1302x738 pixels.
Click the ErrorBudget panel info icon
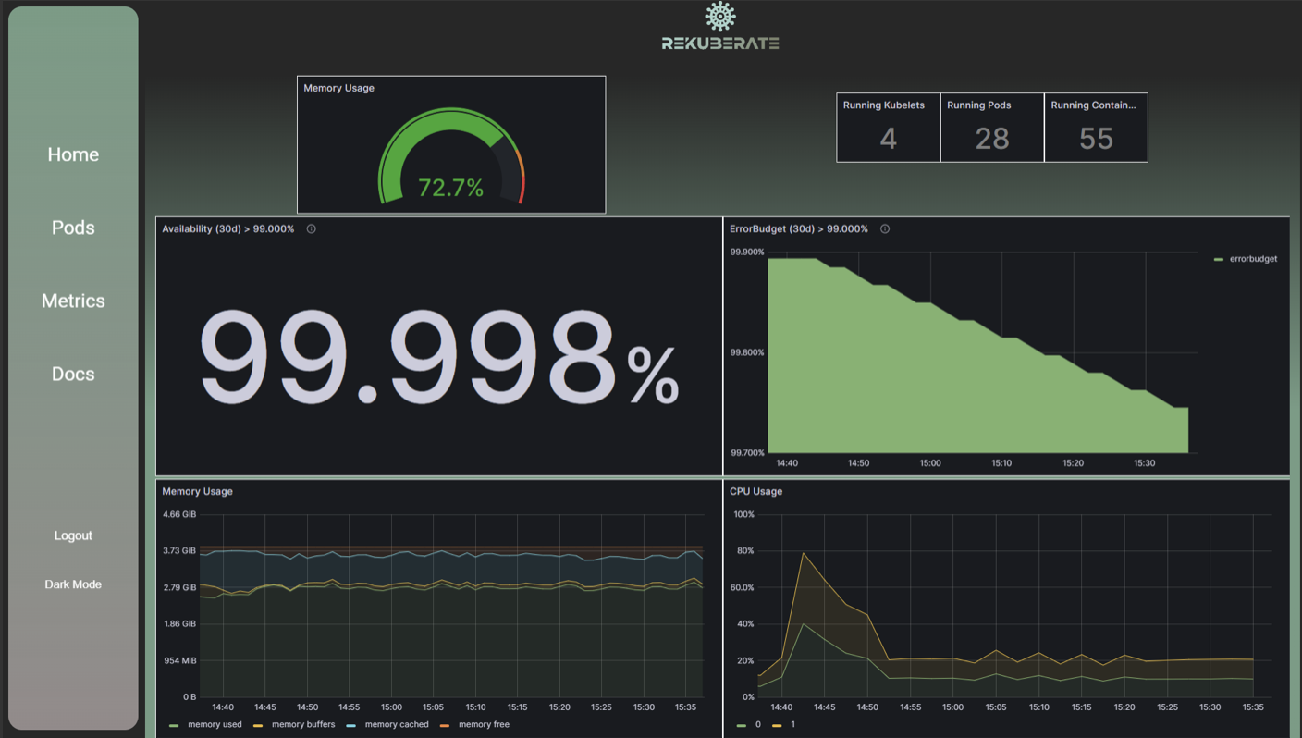(x=885, y=229)
